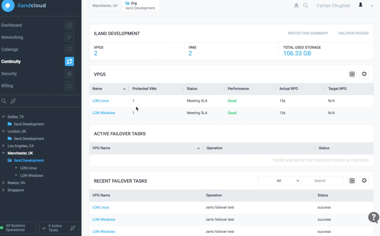The image size is (380, 236).
Task: Sort Active Failover Tasks by VPG Name arrow
Action: pyautogui.click(x=198, y=148)
